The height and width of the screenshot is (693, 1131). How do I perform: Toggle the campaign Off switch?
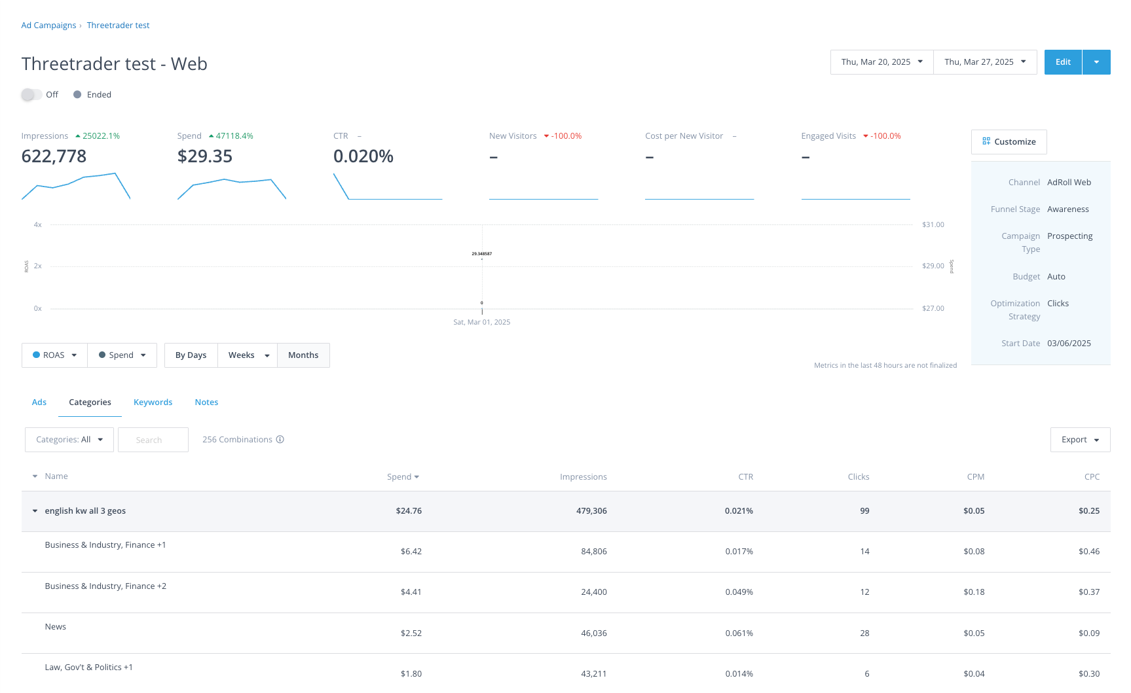30,94
